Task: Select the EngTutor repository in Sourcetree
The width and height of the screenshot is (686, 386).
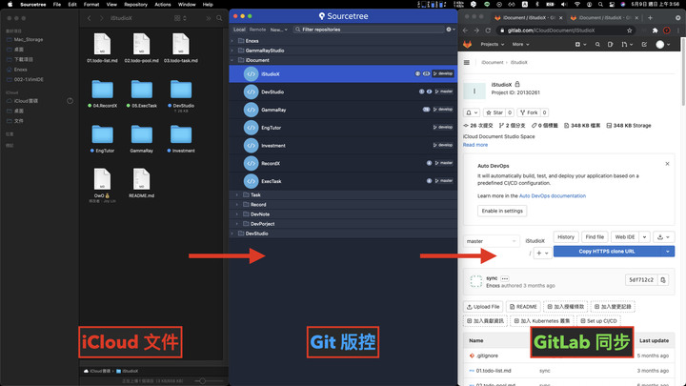Action: pyautogui.click(x=343, y=128)
